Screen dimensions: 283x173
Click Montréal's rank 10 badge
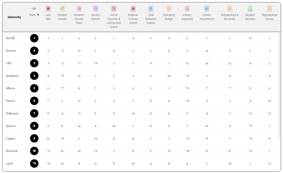click(34, 151)
